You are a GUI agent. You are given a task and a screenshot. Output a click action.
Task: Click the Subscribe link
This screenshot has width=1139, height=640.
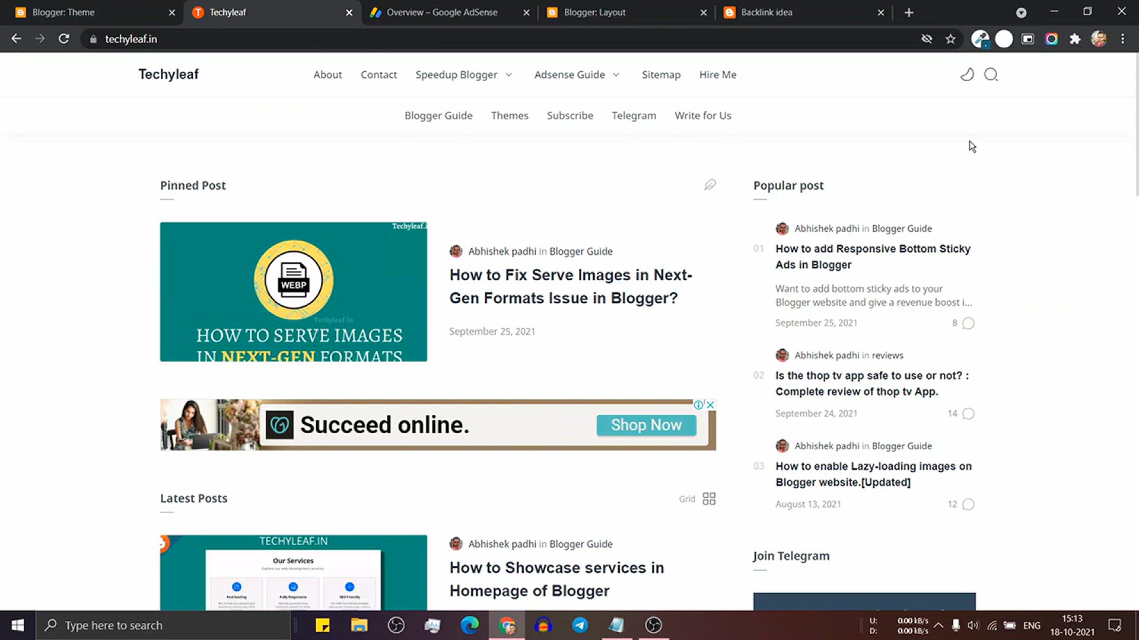coord(569,116)
